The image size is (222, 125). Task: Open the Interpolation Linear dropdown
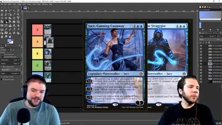(x=10, y=60)
